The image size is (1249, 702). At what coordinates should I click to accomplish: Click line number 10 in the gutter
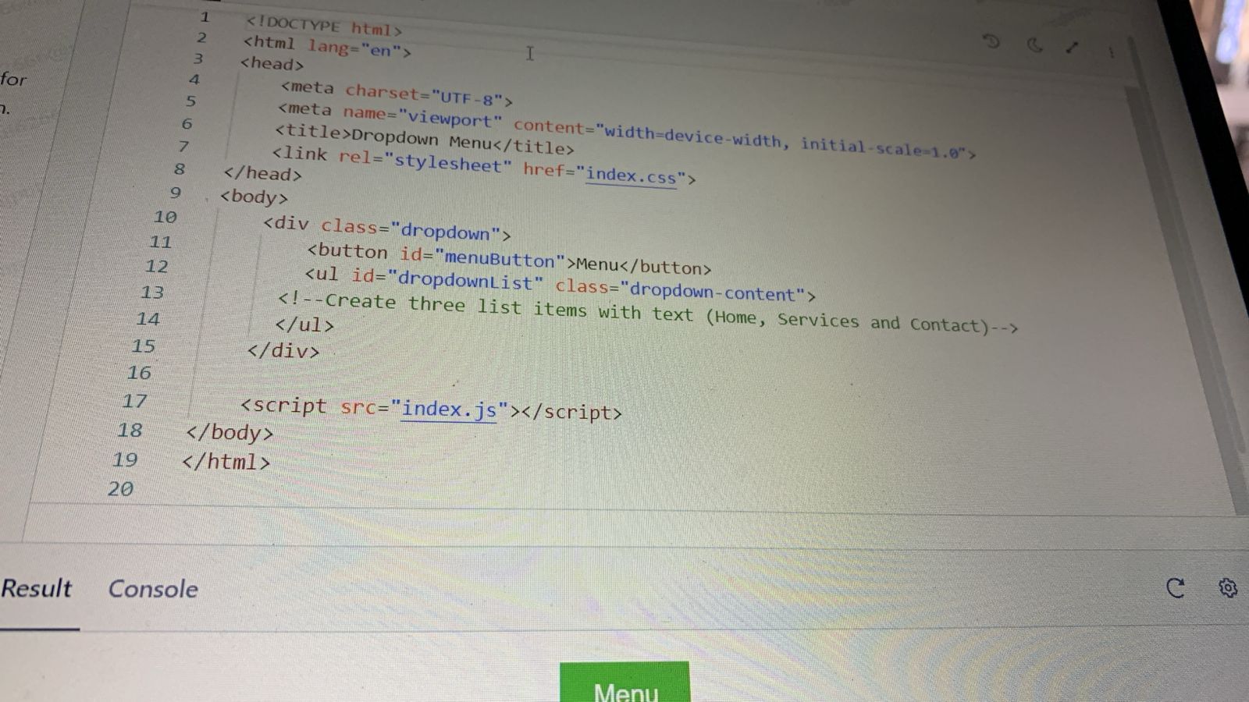pos(165,217)
